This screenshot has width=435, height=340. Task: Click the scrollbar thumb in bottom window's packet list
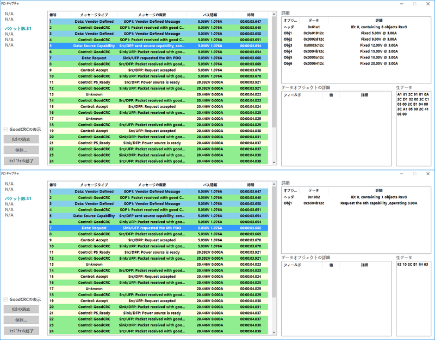click(x=274, y=242)
